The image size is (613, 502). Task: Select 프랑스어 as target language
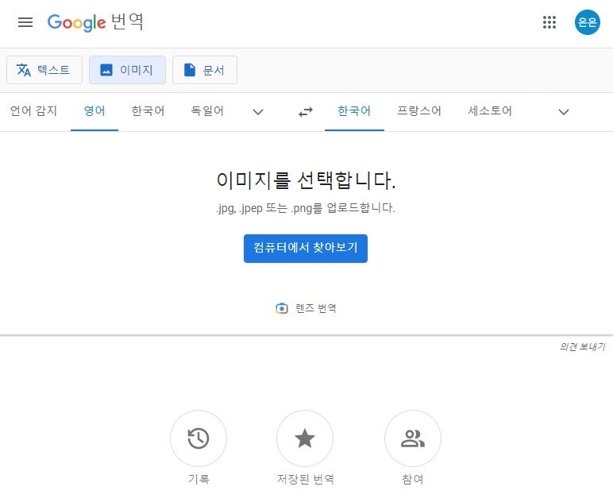419,111
